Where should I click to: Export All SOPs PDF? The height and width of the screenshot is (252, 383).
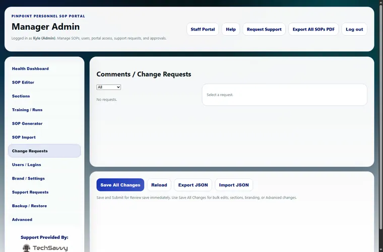[x=313, y=29]
